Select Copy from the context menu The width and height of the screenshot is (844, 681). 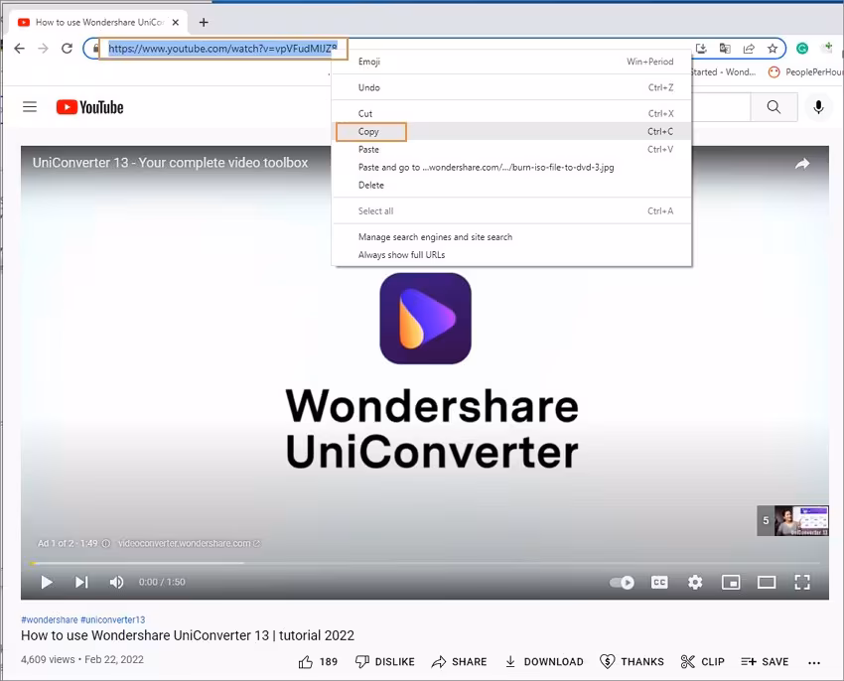[x=511, y=131]
